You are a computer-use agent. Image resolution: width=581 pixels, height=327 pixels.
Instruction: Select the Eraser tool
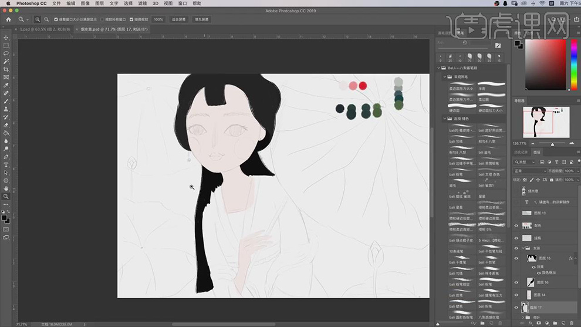pyautogui.click(x=6, y=125)
